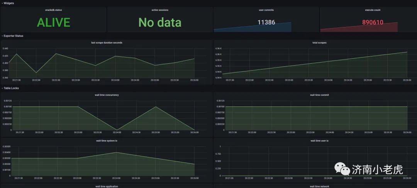Open wait time concurrency panel title
This screenshot has width=417, height=188.
click(107, 95)
